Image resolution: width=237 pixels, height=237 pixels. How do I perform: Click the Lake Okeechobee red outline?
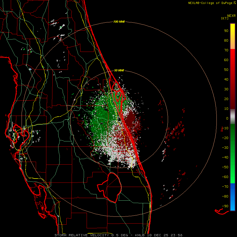pos(110,187)
